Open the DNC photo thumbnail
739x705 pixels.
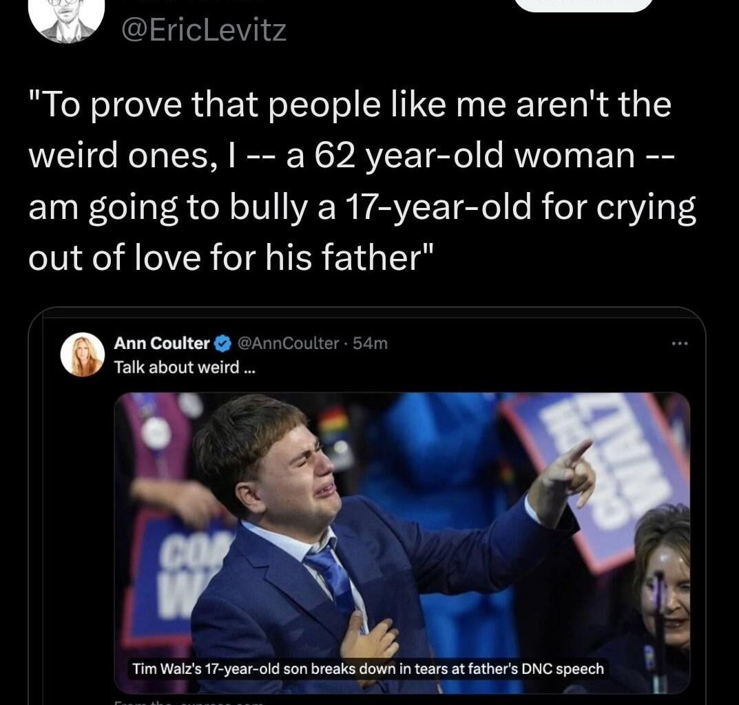(x=402, y=537)
